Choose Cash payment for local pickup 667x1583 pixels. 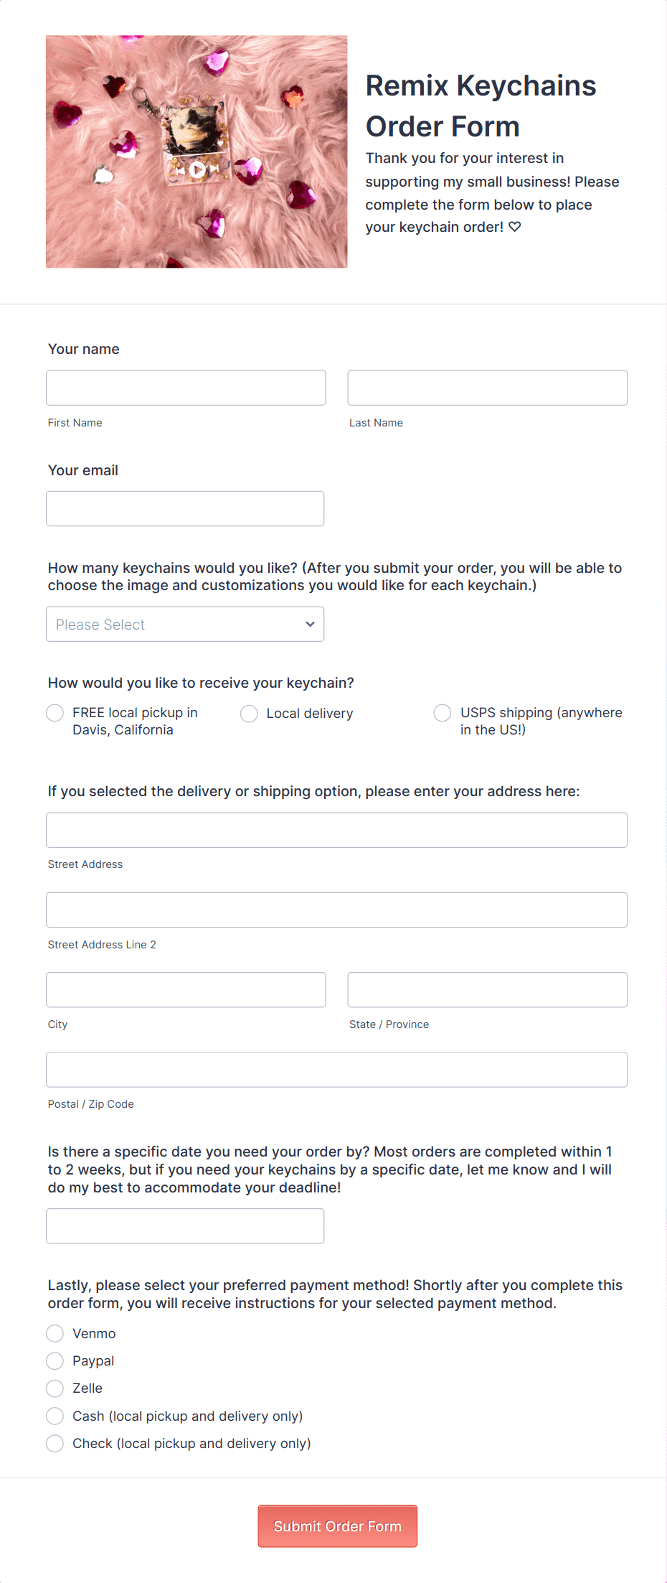55,1416
